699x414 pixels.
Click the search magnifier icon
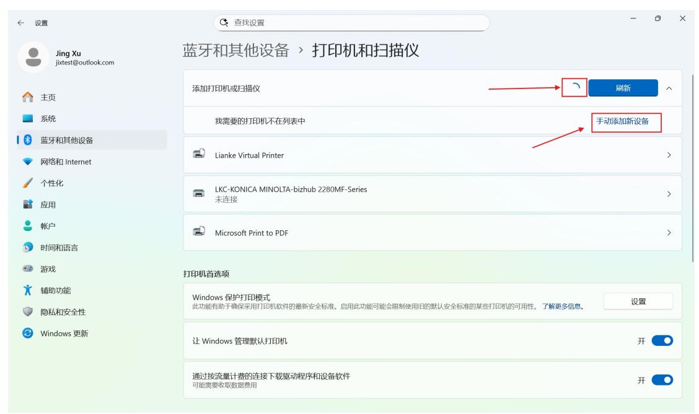[224, 22]
